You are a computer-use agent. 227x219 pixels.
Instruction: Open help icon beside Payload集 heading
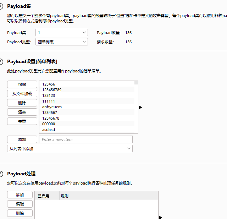click(1, 6)
